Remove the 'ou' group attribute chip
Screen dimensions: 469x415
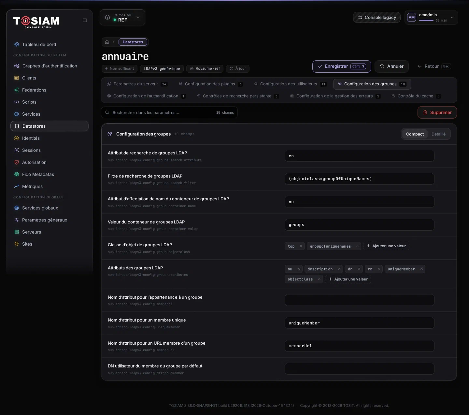pos(299,269)
